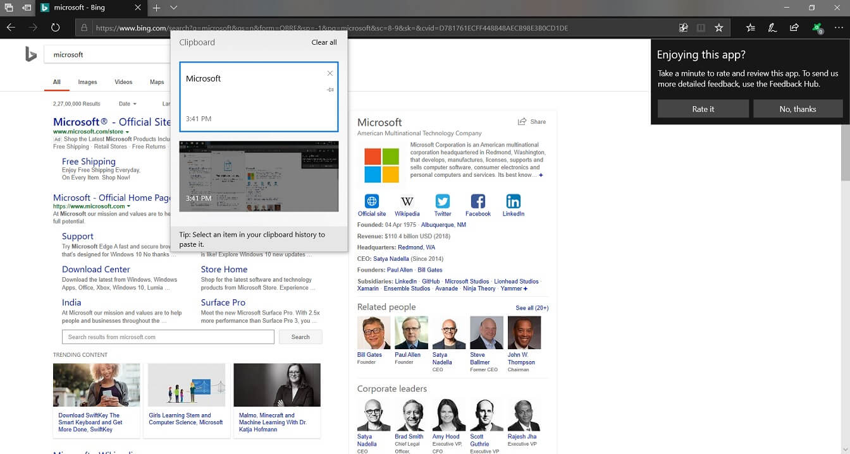The image size is (850, 454).
Task: Open Redmond, WA headquarters link
Action: coord(416,248)
